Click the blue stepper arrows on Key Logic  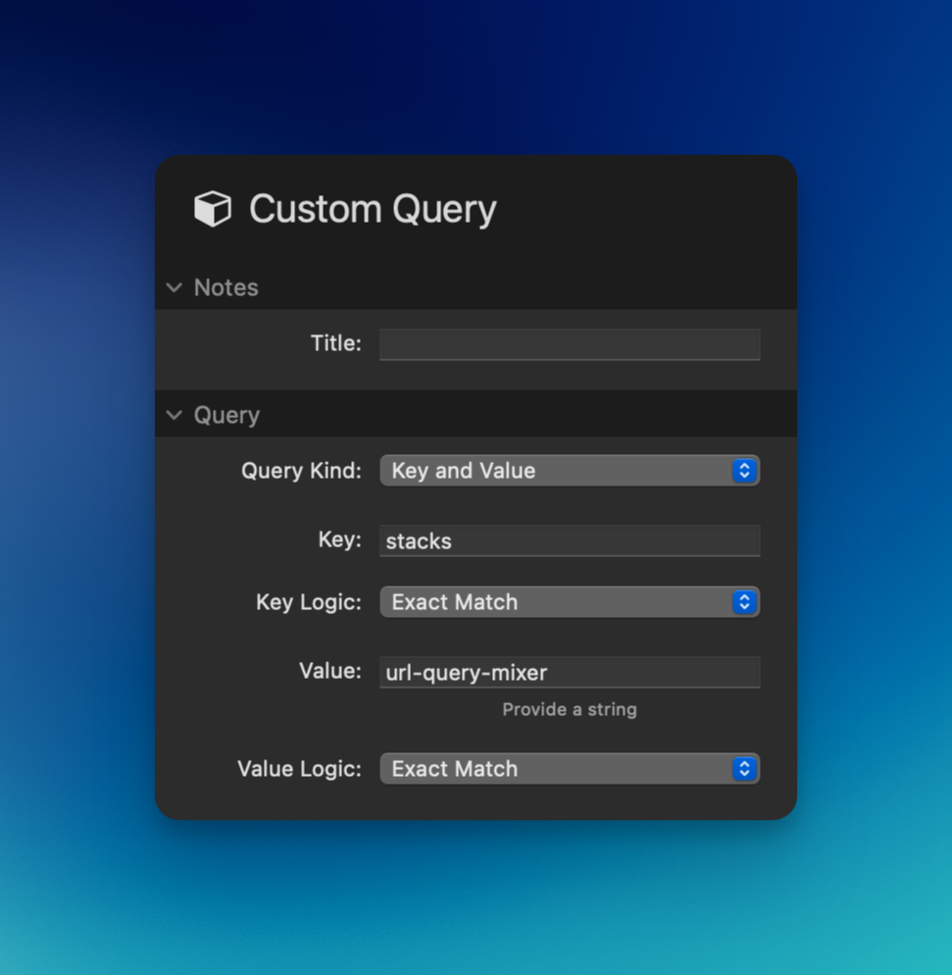coord(744,602)
